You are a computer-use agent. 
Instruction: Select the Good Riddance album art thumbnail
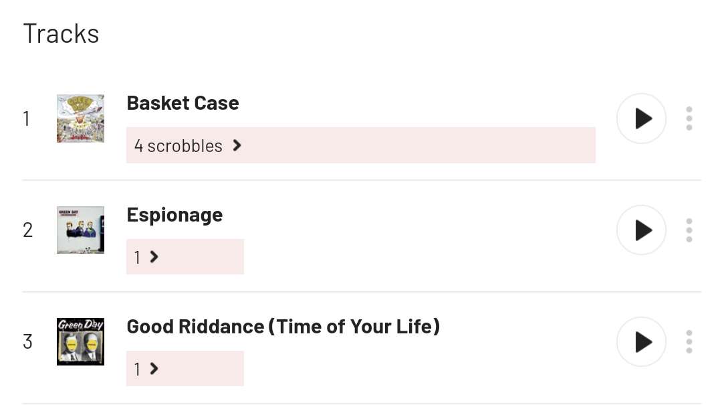80,342
